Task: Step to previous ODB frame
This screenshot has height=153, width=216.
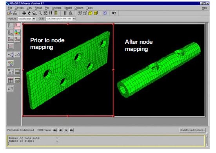Action: [60, 130]
